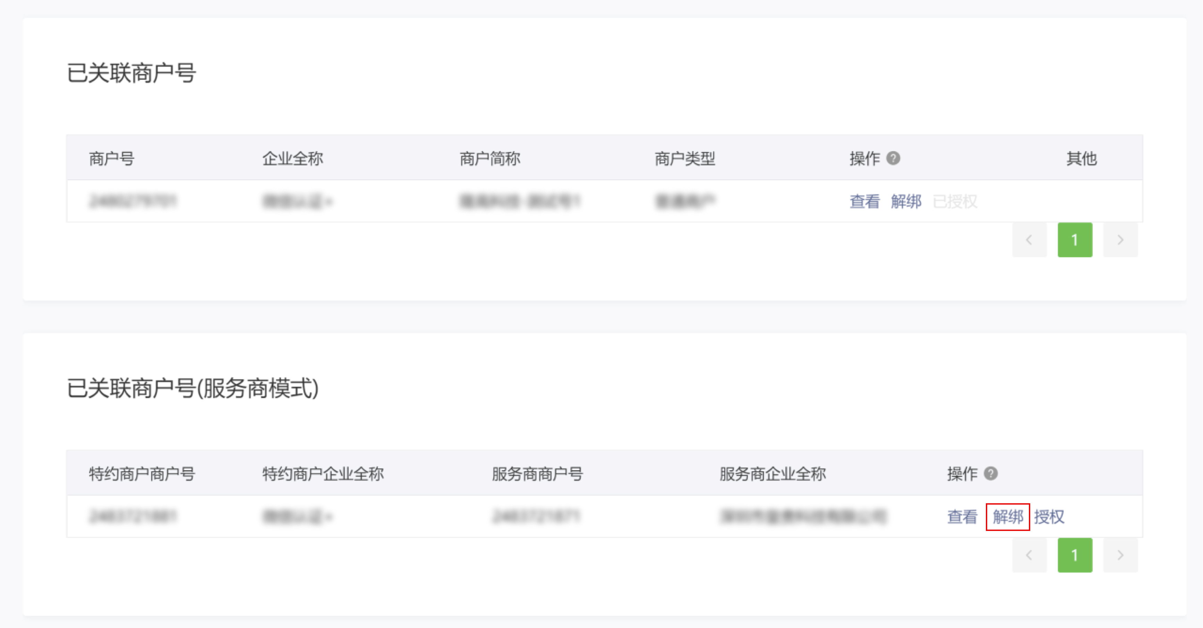Select page 1 in service-provider table pagination
The width and height of the screenshot is (1203, 628).
1075,555
